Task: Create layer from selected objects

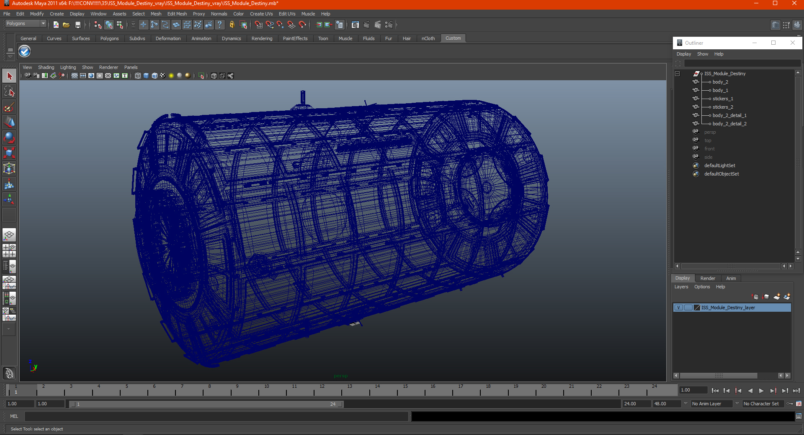Action: (x=787, y=297)
